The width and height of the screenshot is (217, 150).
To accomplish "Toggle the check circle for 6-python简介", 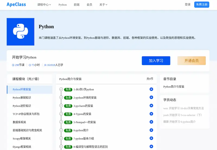I will coord(61,130).
